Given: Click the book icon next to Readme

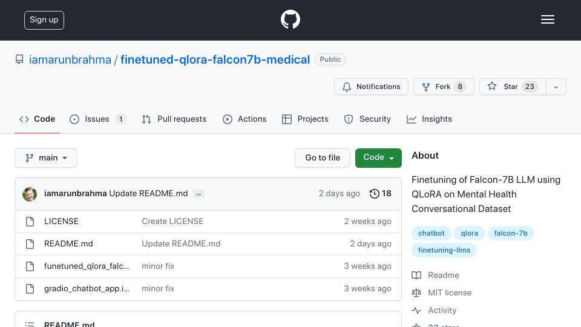Looking at the screenshot, I should (416, 275).
